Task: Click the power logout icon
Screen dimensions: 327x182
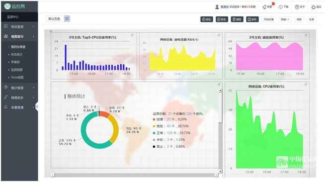Action: [313, 7]
